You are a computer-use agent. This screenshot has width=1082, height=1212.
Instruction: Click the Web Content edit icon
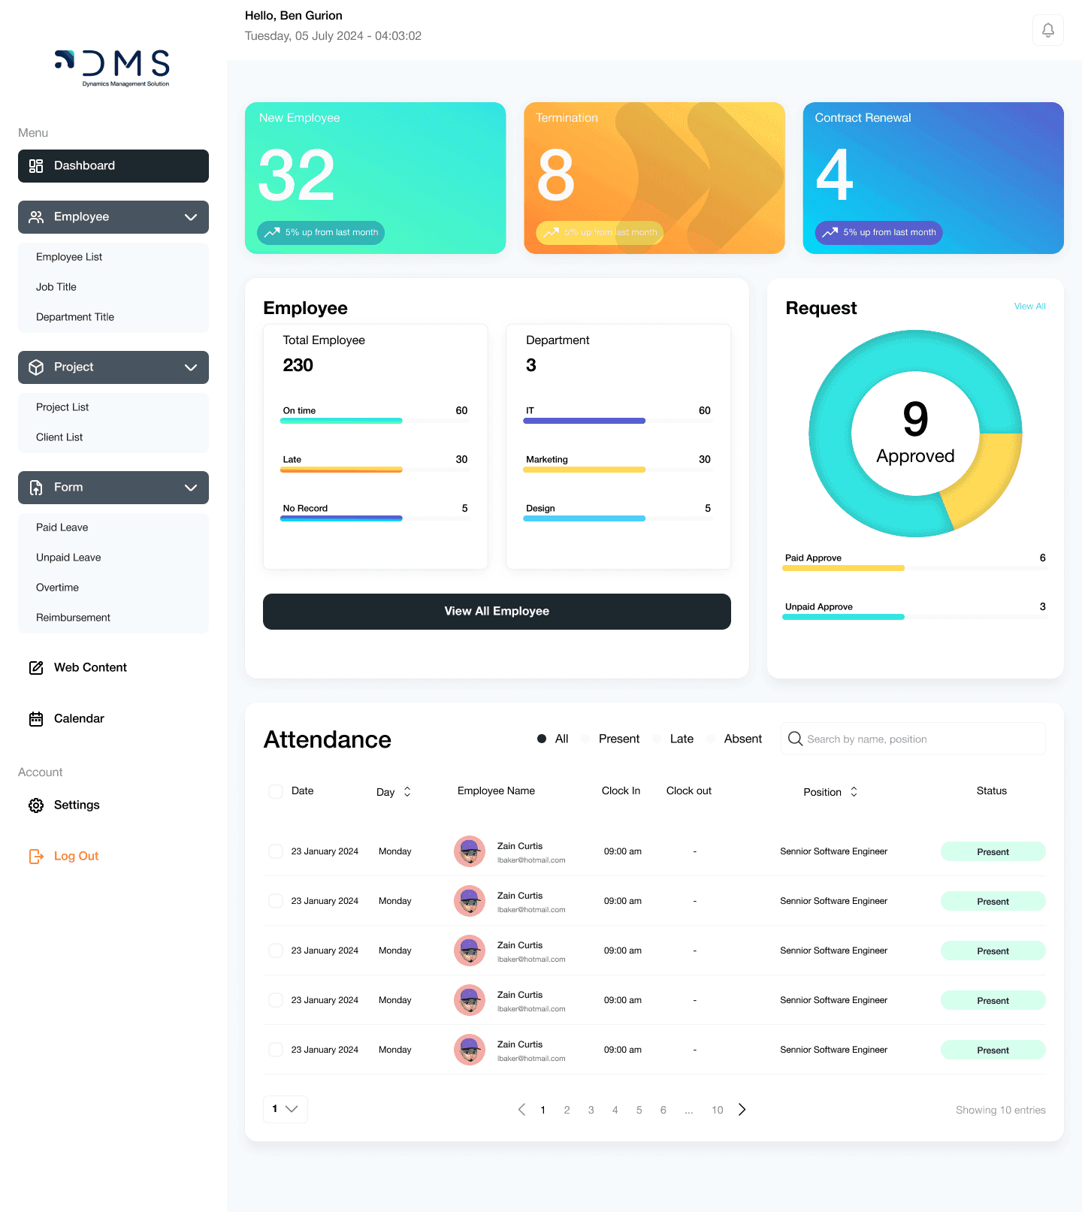click(36, 668)
